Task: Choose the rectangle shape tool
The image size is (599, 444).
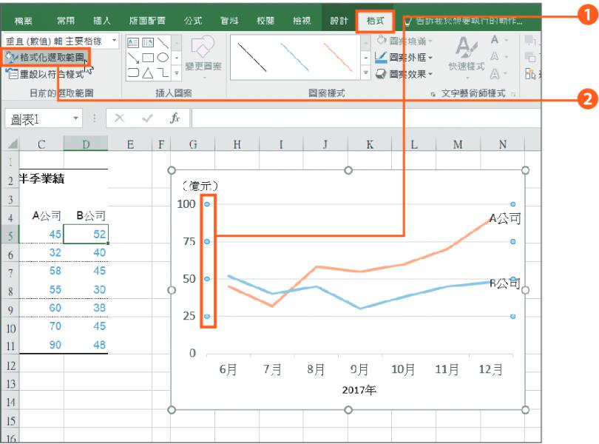Action: point(148,58)
